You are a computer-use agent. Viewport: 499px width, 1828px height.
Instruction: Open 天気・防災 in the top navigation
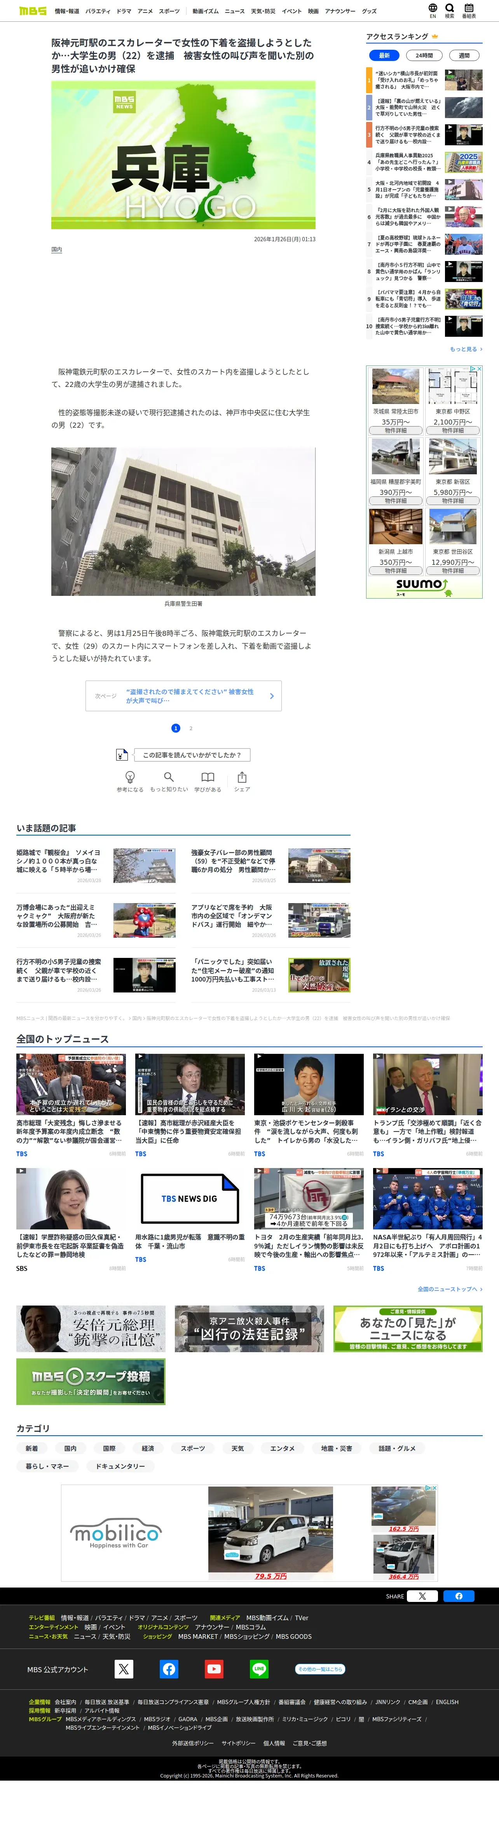(263, 11)
